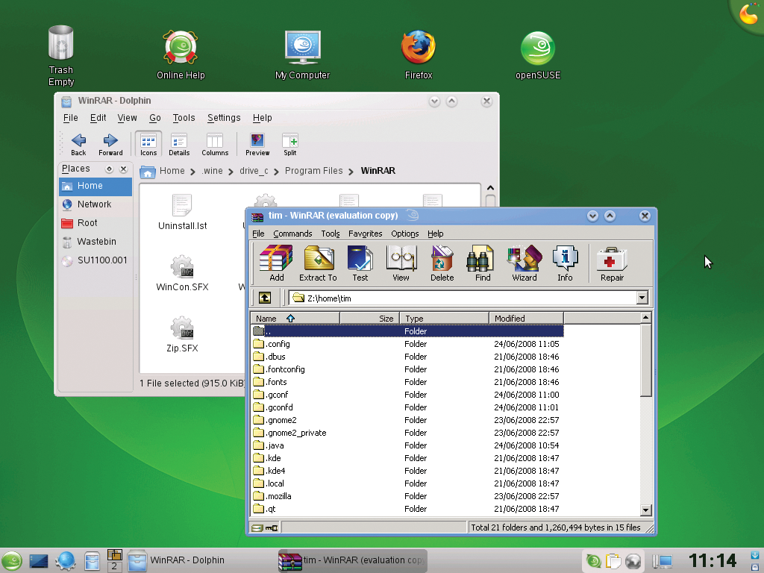Open the View tool in WinRAR toolbar
764x573 pixels.
pyautogui.click(x=401, y=263)
